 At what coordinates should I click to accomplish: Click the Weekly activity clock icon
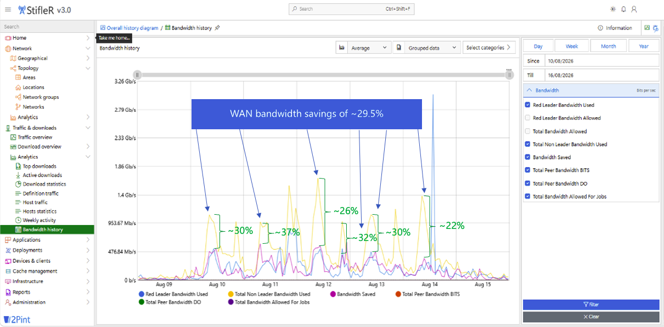click(x=18, y=220)
